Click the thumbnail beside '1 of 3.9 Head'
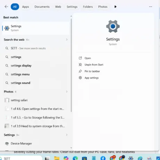This screenshot has height=160, width=160. tap(7, 126)
